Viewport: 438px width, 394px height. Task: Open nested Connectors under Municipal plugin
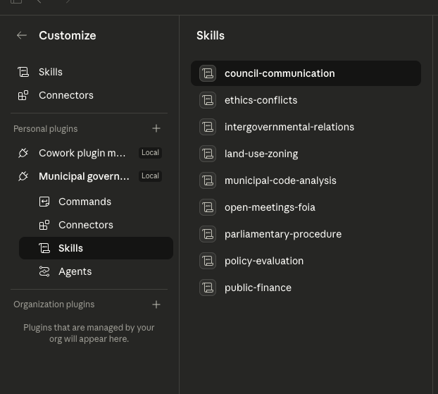pyautogui.click(x=86, y=225)
